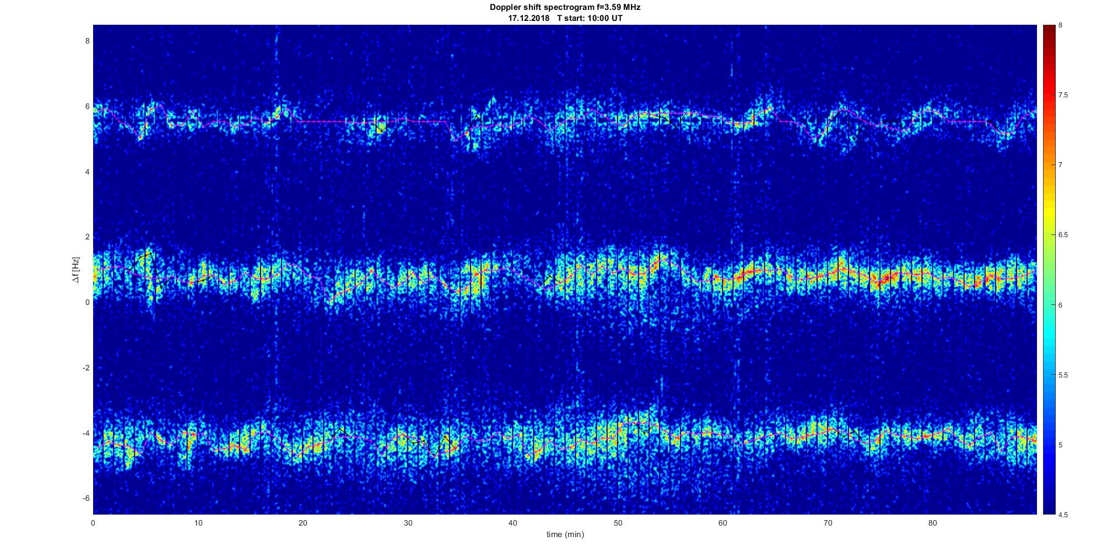
Task: Click y-axis tick label '2'
Action: click(87, 237)
